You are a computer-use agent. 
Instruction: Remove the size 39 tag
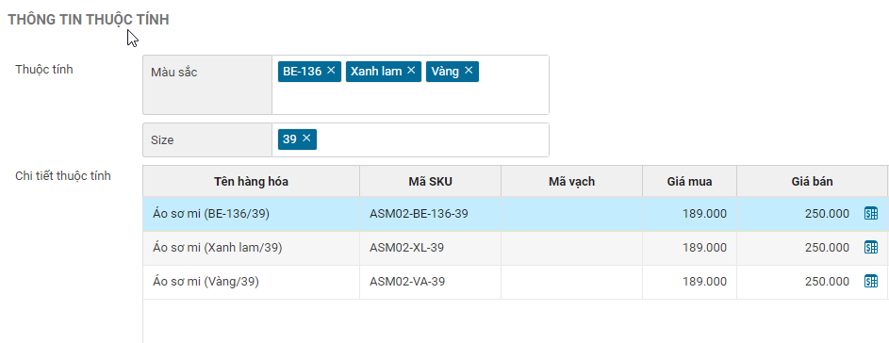(x=306, y=139)
